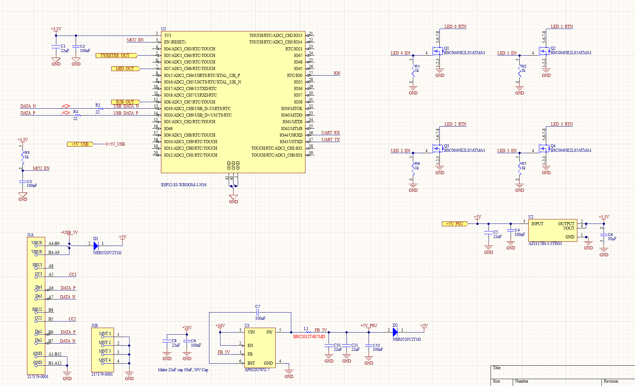The width and height of the screenshot is (635, 386).
Task: Select capacitor C12 100nF symbol
Action: click(369, 345)
